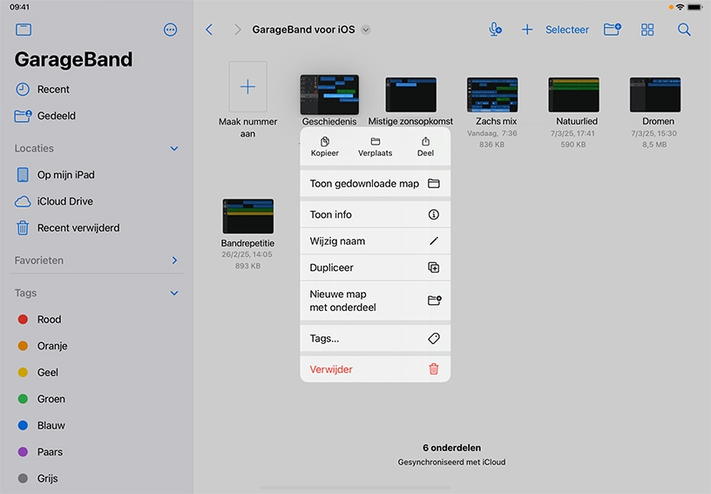711x494 pixels.
Task: Select the Geel yellow tag
Action: tap(96, 373)
